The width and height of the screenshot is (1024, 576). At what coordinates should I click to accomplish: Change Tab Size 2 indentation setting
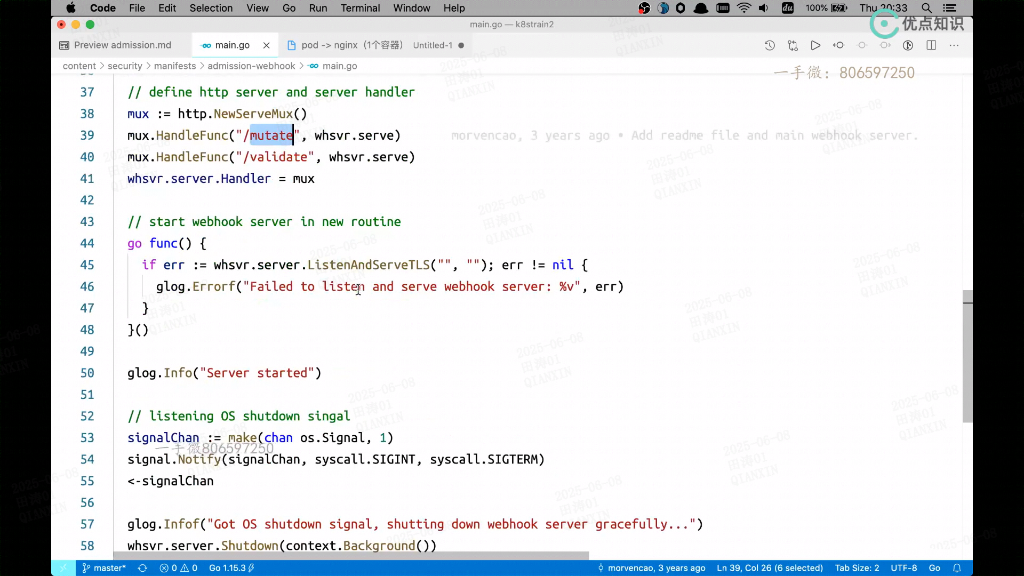point(857,568)
